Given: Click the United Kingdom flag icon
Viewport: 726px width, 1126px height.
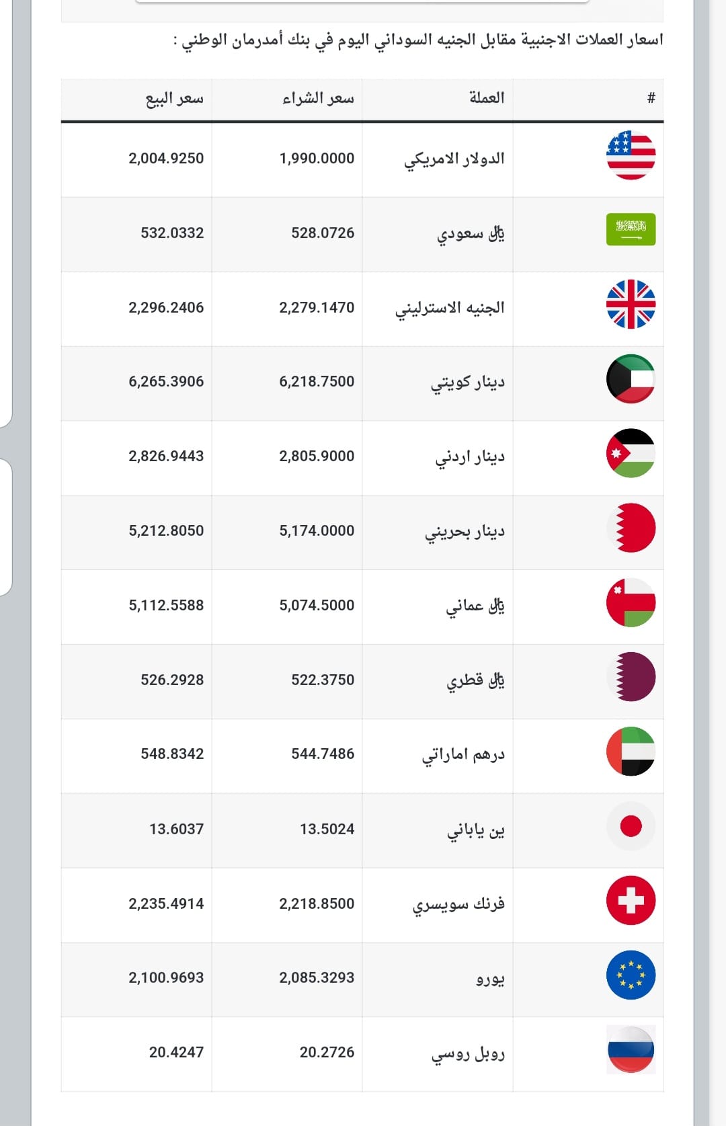Looking at the screenshot, I should (631, 304).
